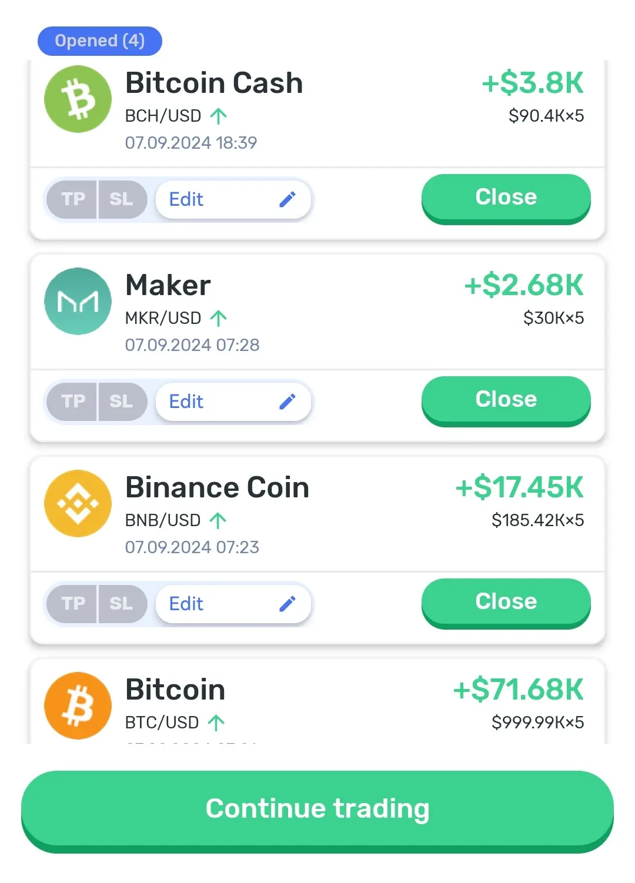Open the Edit field for Maker
635x883 pixels.
pos(233,402)
